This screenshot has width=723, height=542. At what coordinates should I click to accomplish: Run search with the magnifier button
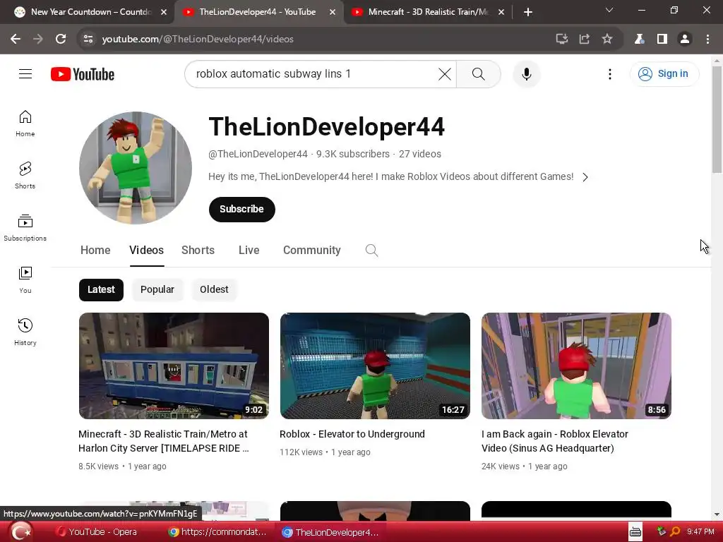(x=478, y=73)
